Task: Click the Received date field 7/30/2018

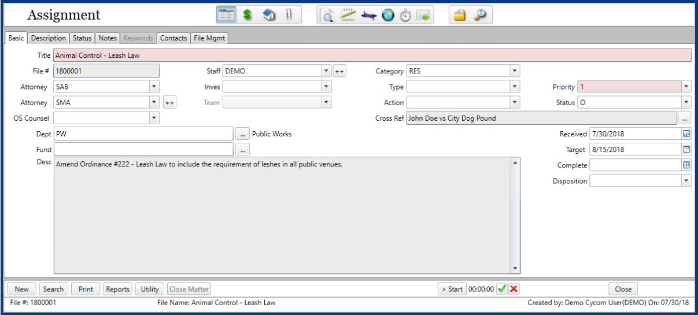Action: coord(636,134)
